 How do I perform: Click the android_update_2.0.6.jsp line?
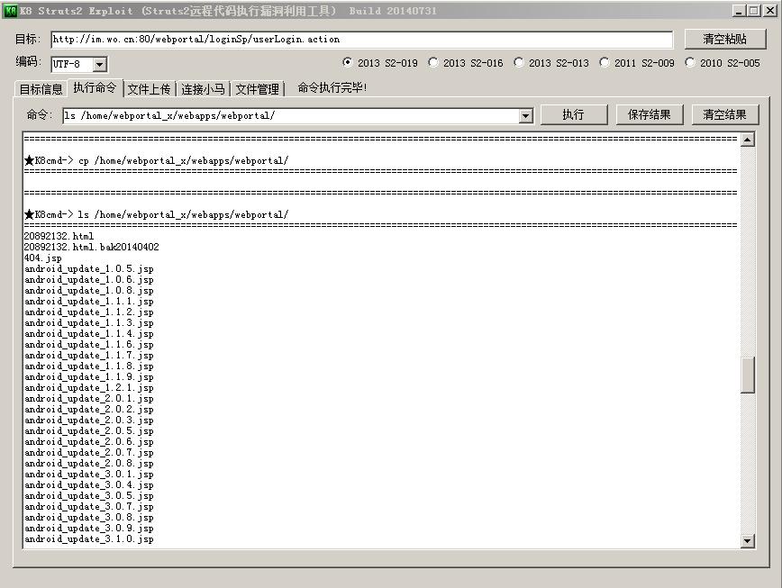coord(89,442)
